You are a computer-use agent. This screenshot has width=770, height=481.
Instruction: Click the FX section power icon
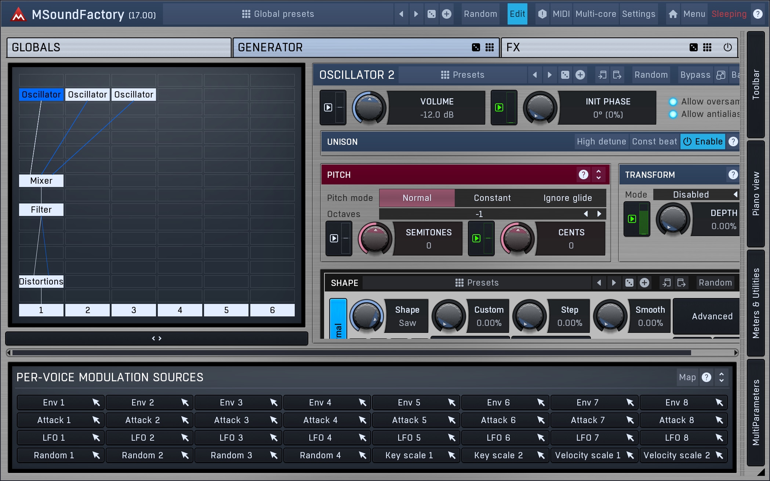[x=727, y=47]
